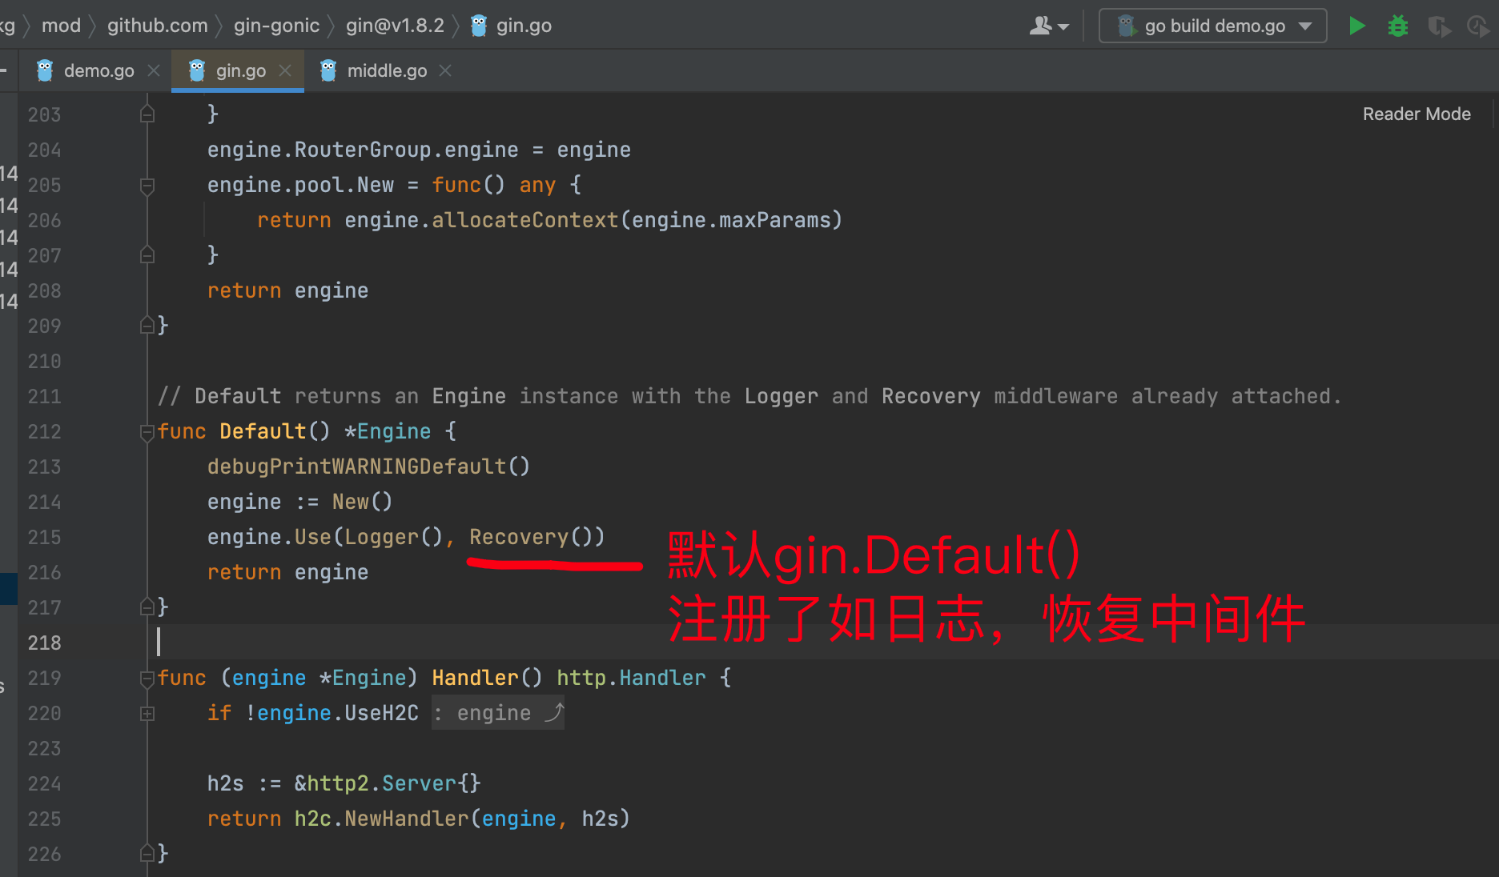Switch to the demo.go tab
Screen dimensions: 1499x877
(x=98, y=71)
